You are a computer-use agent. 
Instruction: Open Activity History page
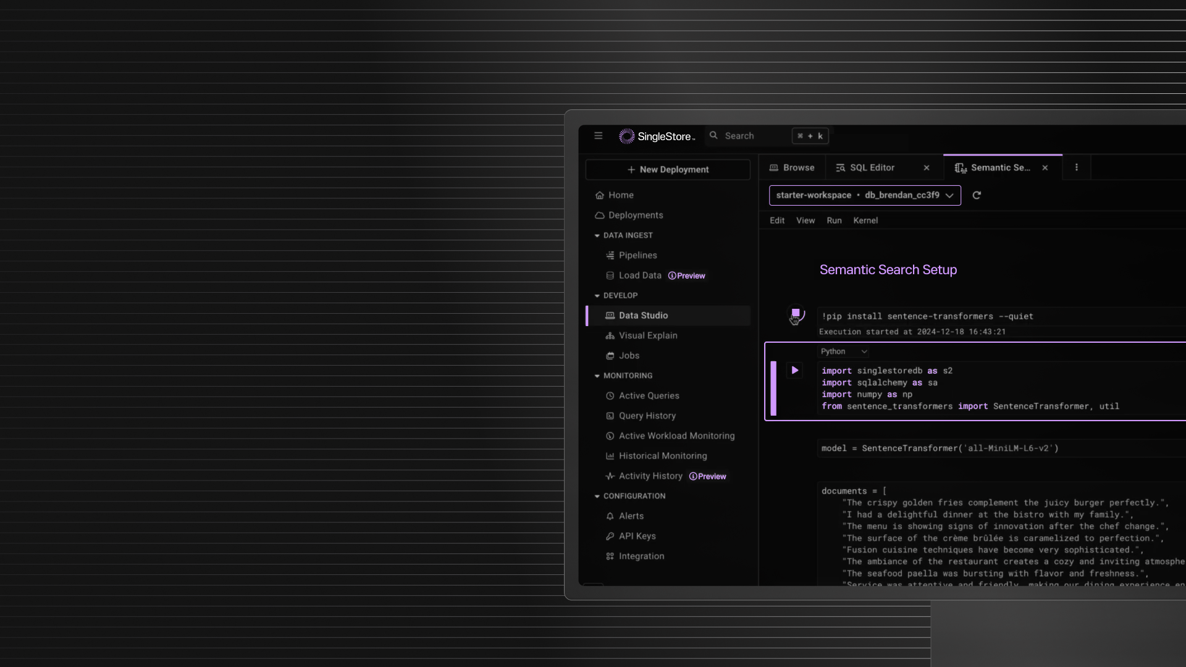(650, 476)
